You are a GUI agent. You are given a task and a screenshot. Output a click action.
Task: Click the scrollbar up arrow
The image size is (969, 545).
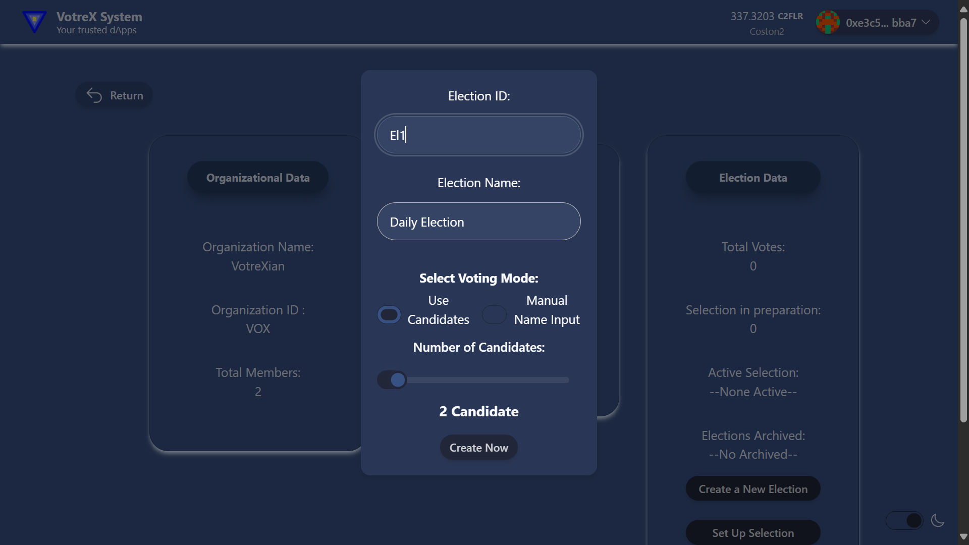[963, 10]
